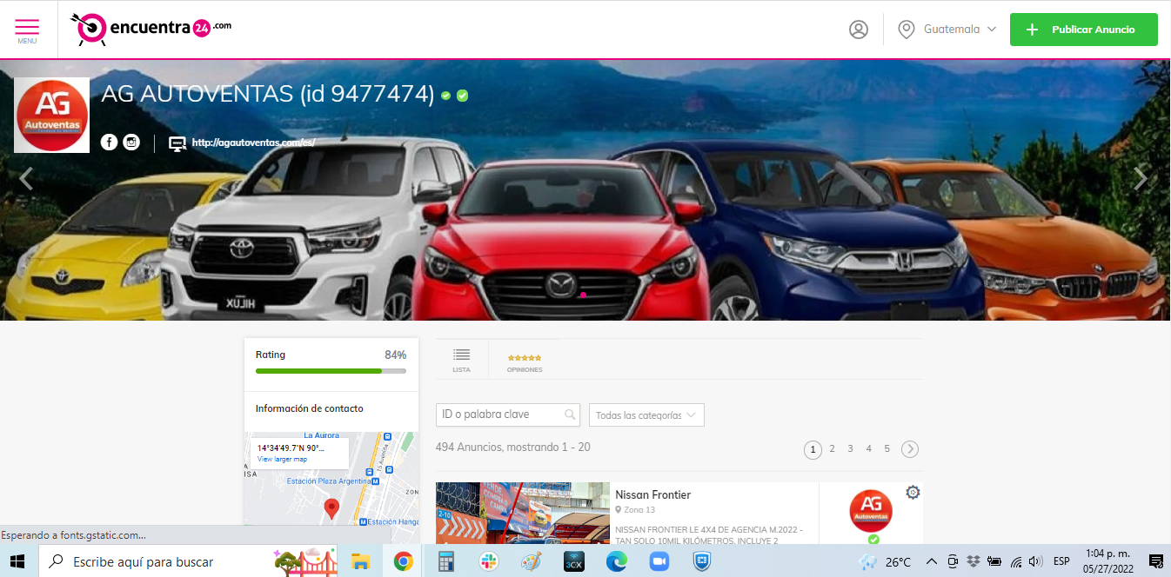Click the gear icon on Nissan Frontier listing
Viewport: 1171px width, 577px height.
click(x=913, y=493)
